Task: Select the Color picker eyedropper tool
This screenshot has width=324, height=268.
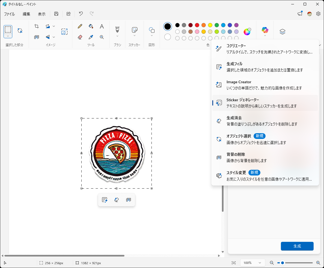Action: click(91, 37)
